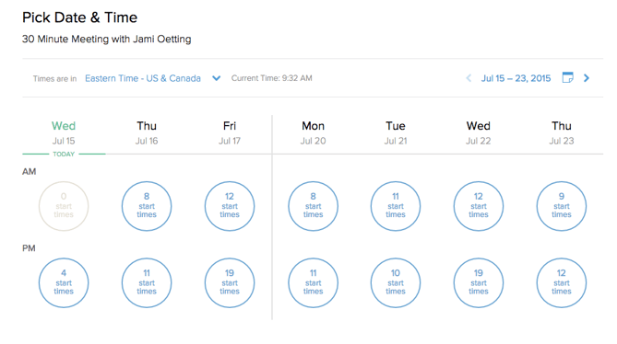The image size is (617, 344).
Task: Click the Pick Date & Time heading
Action: (x=79, y=17)
